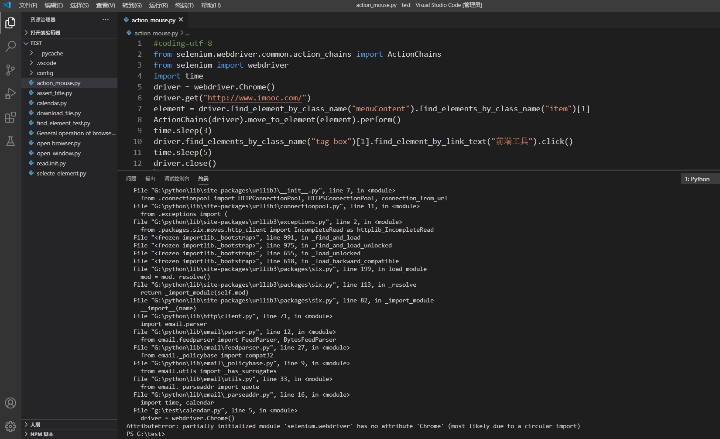Open the 转到(G) menu
The height and width of the screenshot is (439, 720).
132,5
